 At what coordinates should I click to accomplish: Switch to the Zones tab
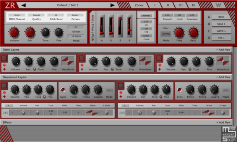coord(139,5)
